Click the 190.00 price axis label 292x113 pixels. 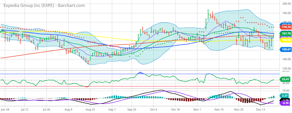(286, 13)
